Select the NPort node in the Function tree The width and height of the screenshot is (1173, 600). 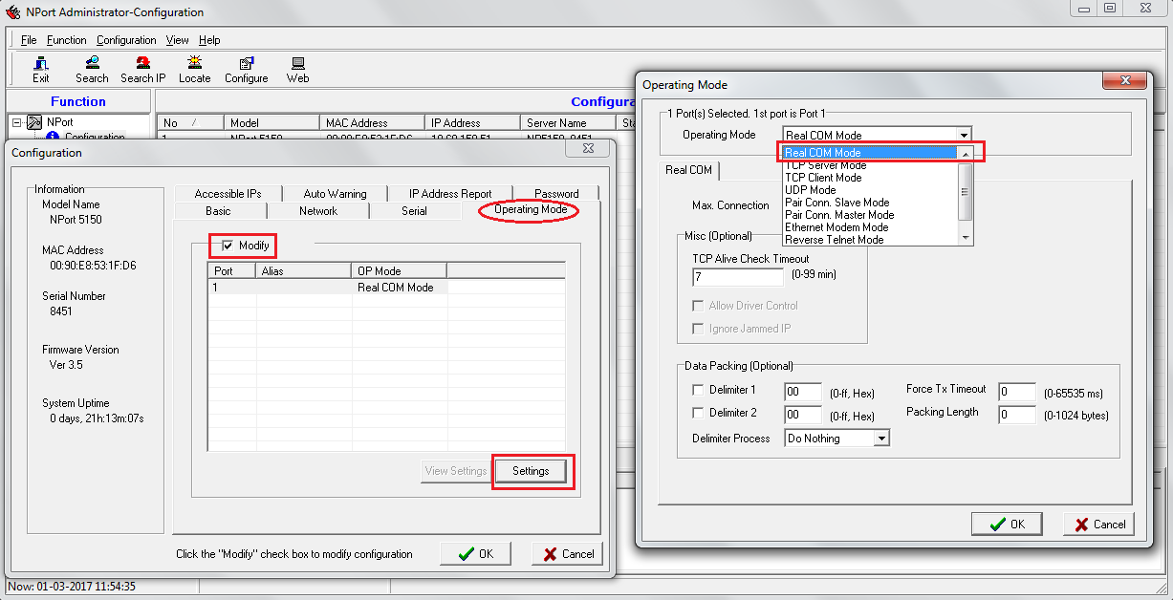coord(59,122)
